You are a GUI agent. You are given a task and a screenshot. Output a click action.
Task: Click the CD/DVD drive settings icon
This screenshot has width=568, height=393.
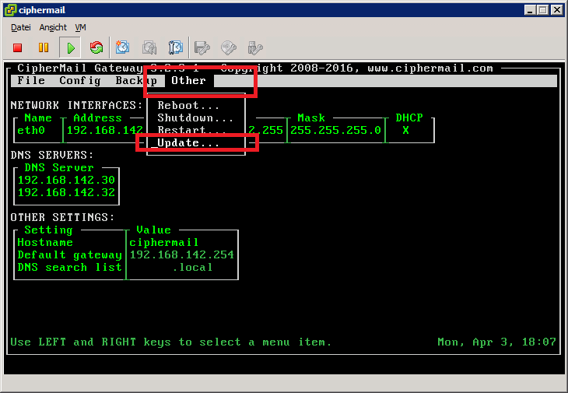[x=229, y=48]
